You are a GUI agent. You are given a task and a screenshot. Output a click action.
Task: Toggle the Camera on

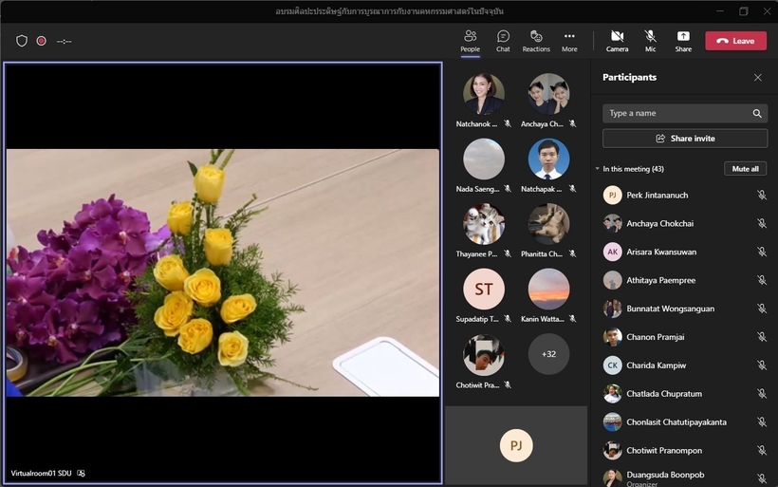pyautogui.click(x=617, y=41)
